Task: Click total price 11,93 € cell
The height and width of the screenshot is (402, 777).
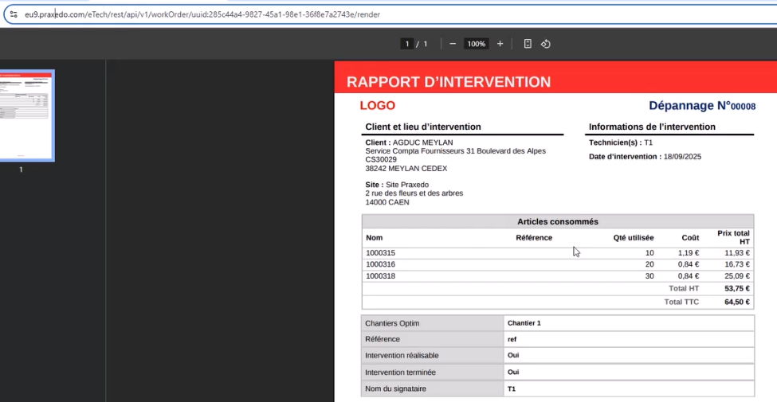Action: coord(737,253)
